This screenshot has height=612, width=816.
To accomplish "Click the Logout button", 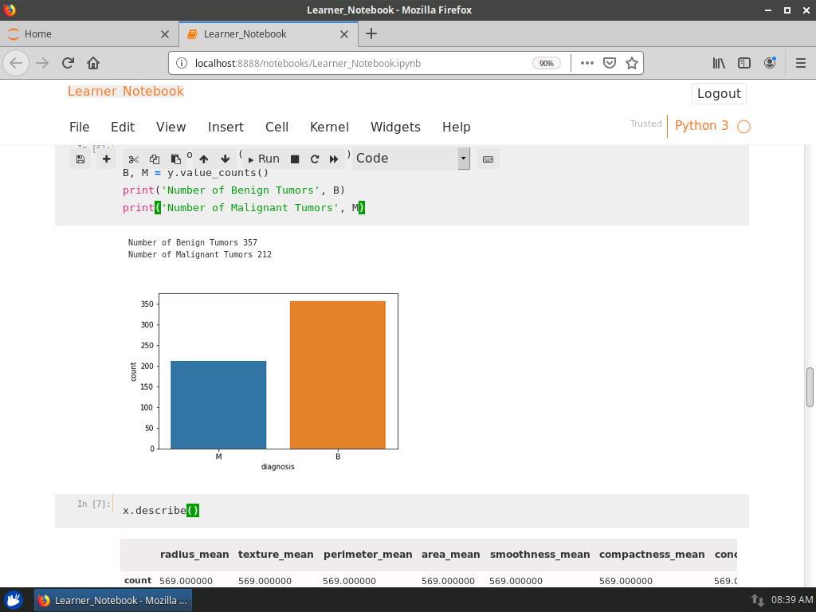I will [x=719, y=94].
